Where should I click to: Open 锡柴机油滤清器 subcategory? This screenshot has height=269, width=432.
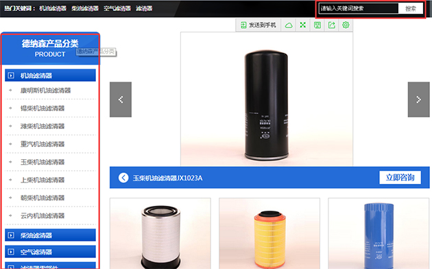point(43,108)
